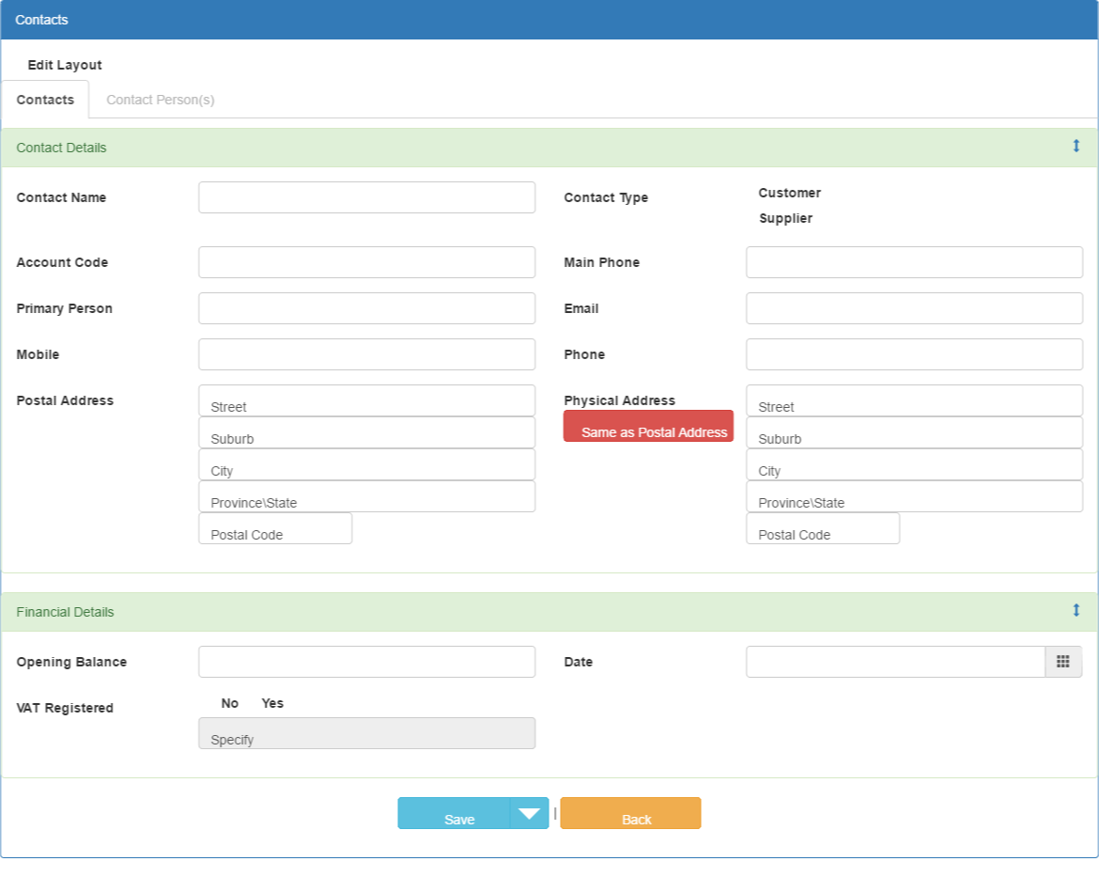Click Physical Address Province\State field
1099x877 pixels.
coord(914,496)
